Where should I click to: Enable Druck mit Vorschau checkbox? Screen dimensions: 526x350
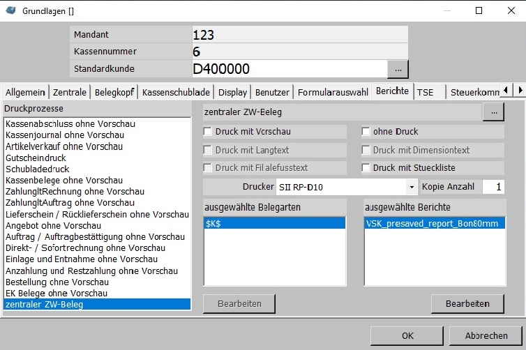pos(208,131)
